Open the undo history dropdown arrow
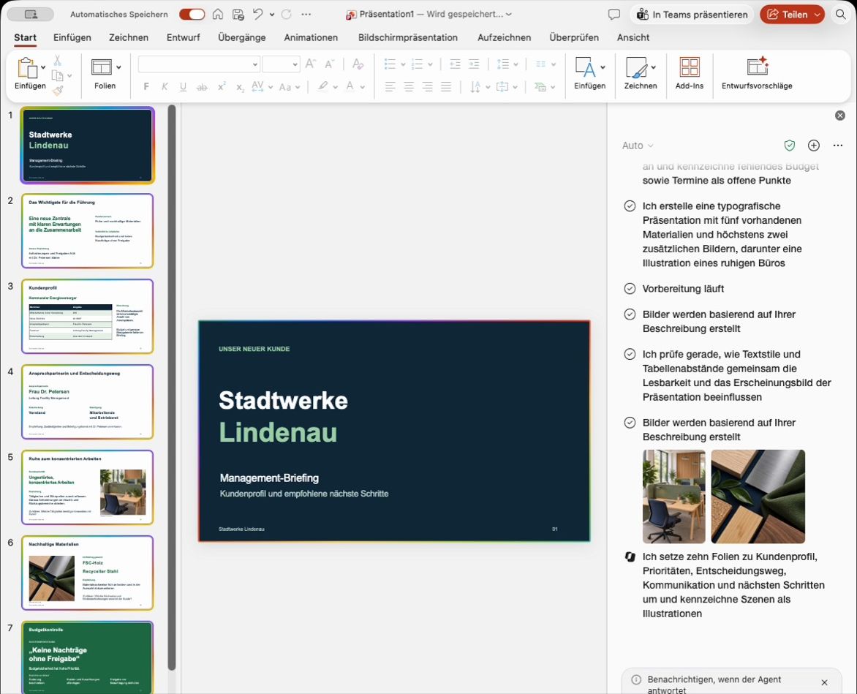The height and width of the screenshot is (694, 857). (x=271, y=15)
